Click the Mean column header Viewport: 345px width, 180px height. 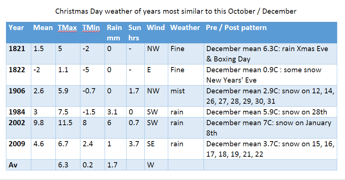click(43, 28)
